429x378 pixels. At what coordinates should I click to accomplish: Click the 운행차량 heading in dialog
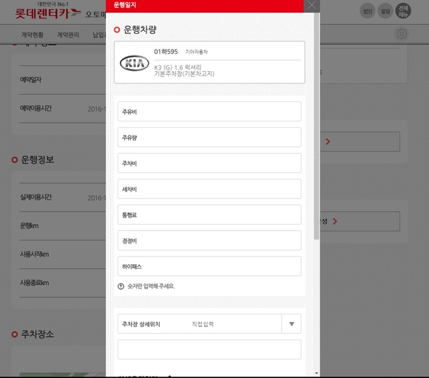pyautogui.click(x=140, y=30)
